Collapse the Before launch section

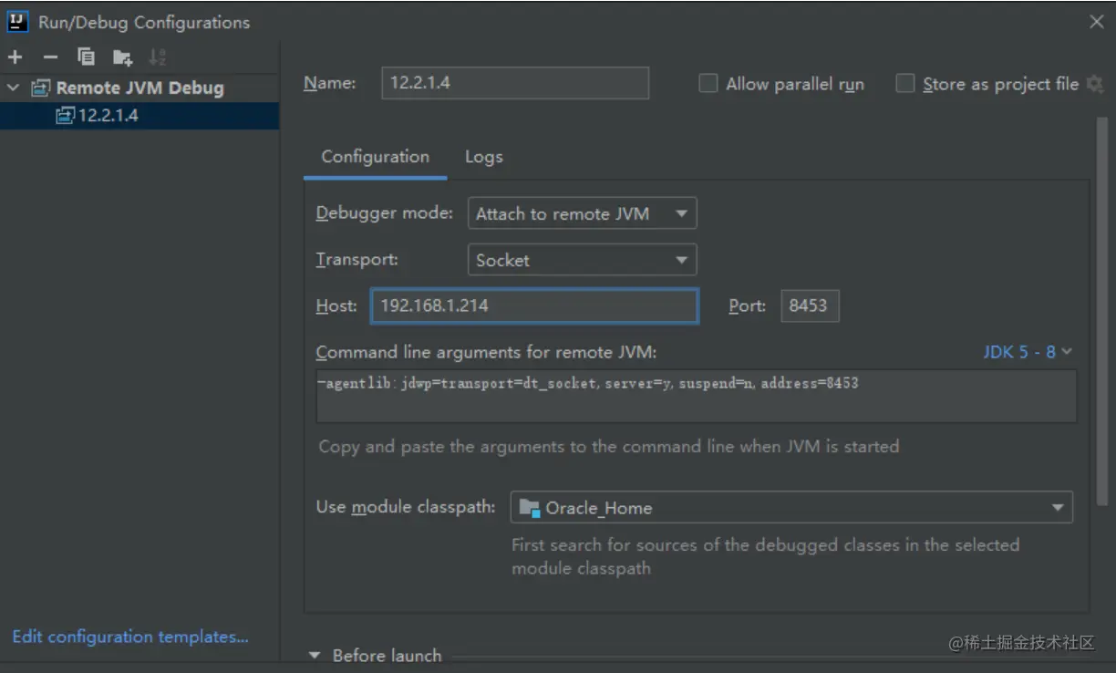point(315,656)
